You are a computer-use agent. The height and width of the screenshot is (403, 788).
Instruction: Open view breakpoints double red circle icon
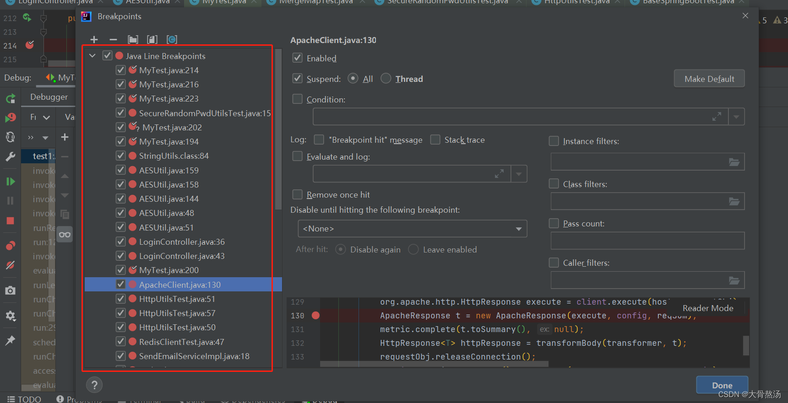[x=11, y=246]
